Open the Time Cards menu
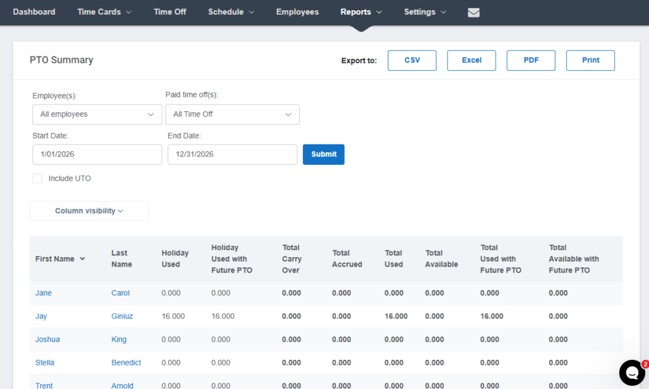 (105, 12)
